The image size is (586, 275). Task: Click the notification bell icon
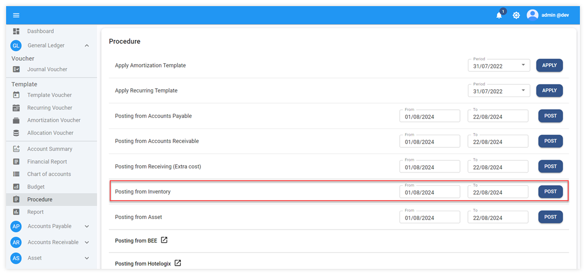[499, 16]
